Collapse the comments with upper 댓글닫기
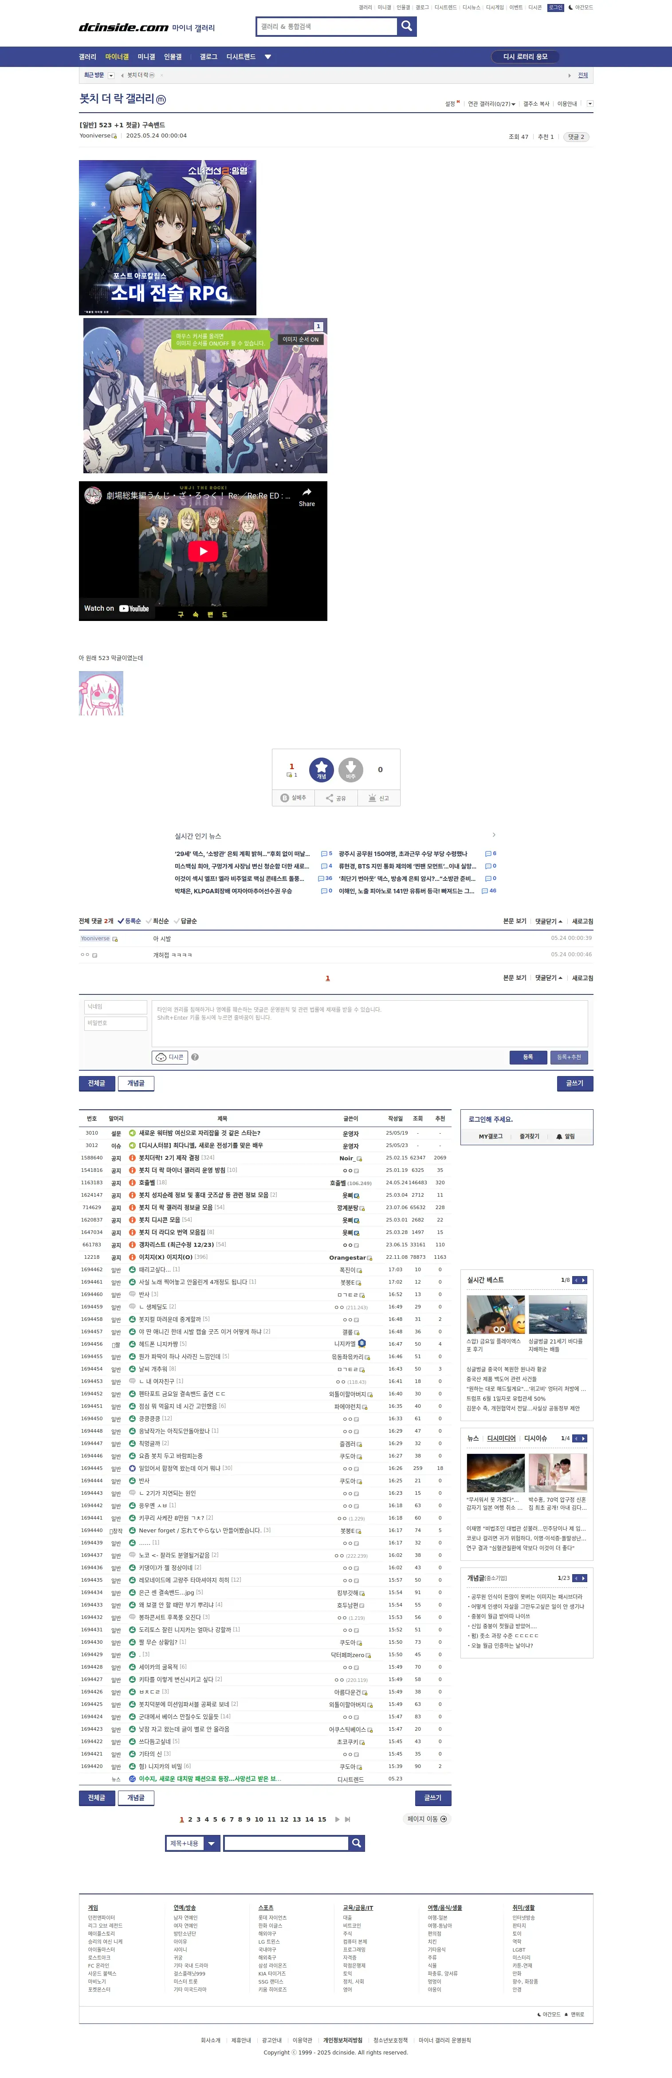The height and width of the screenshot is (2078, 672). pos(549,920)
